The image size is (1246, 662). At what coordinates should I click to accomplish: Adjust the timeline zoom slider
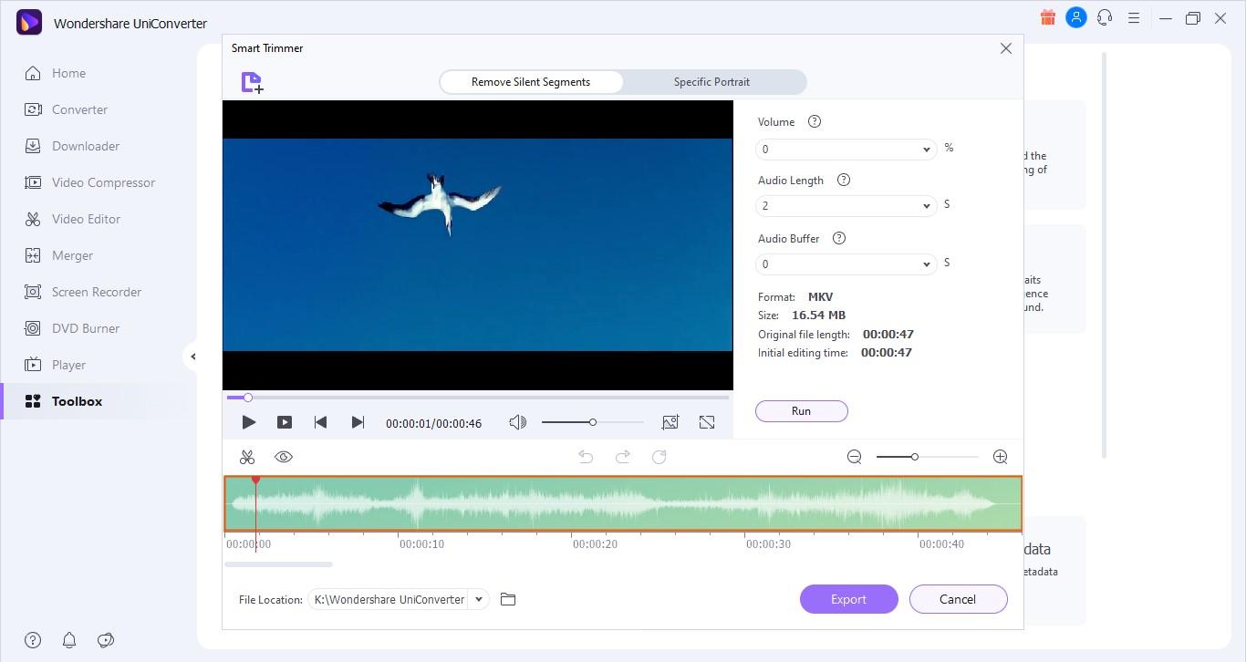927,457
